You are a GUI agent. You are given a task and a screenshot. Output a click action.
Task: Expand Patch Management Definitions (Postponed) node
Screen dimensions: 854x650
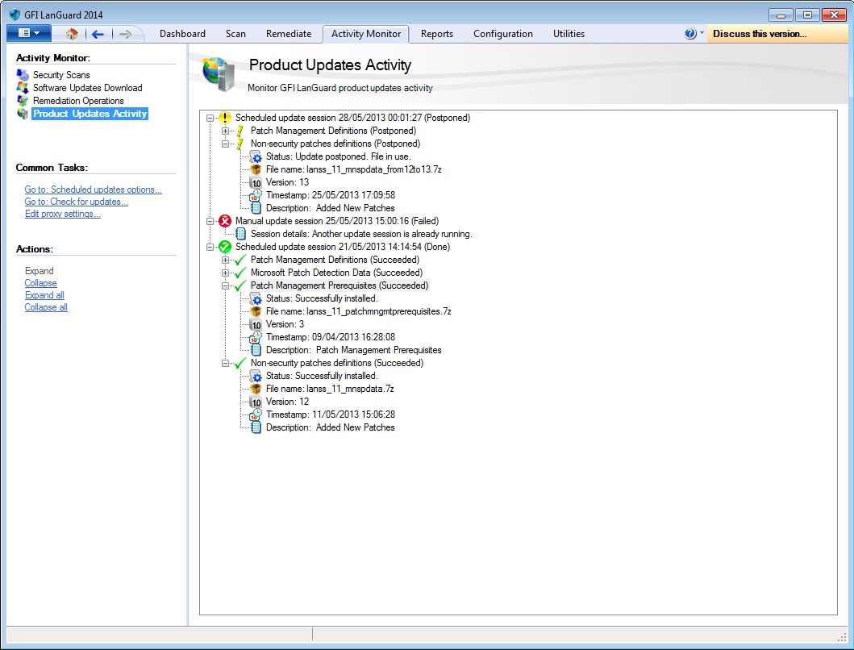click(226, 131)
